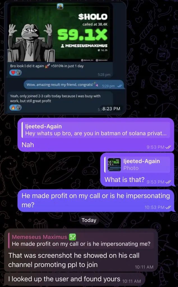Open quoted Memeseus Maximus reply header

[x=81, y=240]
